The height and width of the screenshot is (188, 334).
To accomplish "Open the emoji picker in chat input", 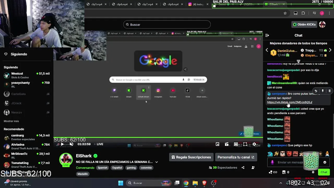I will [x=325, y=162].
